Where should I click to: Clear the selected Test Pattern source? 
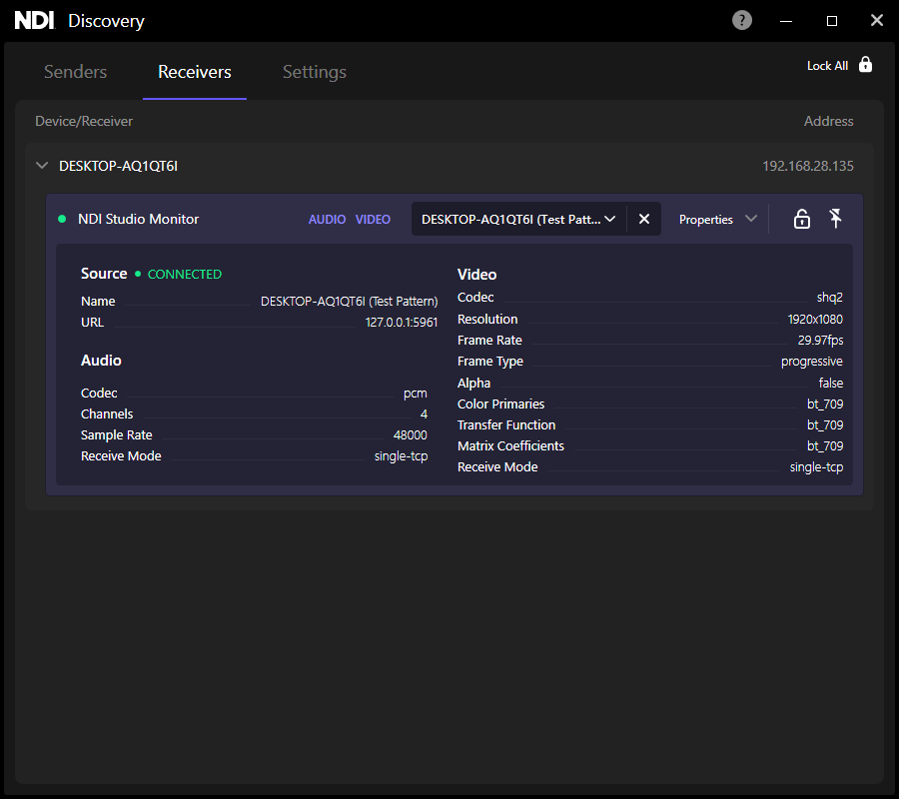pyautogui.click(x=644, y=219)
